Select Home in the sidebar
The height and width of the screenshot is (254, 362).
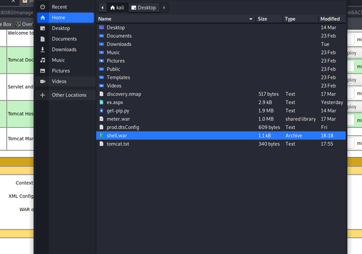[x=66, y=17]
